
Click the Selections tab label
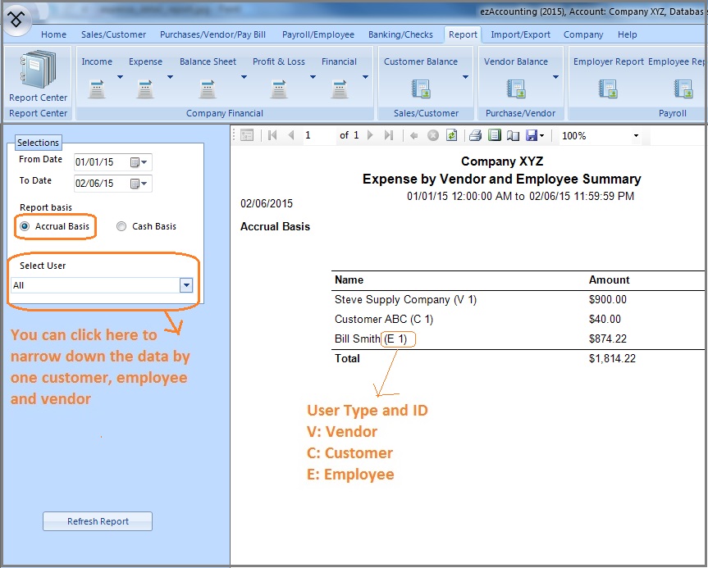(38, 143)
